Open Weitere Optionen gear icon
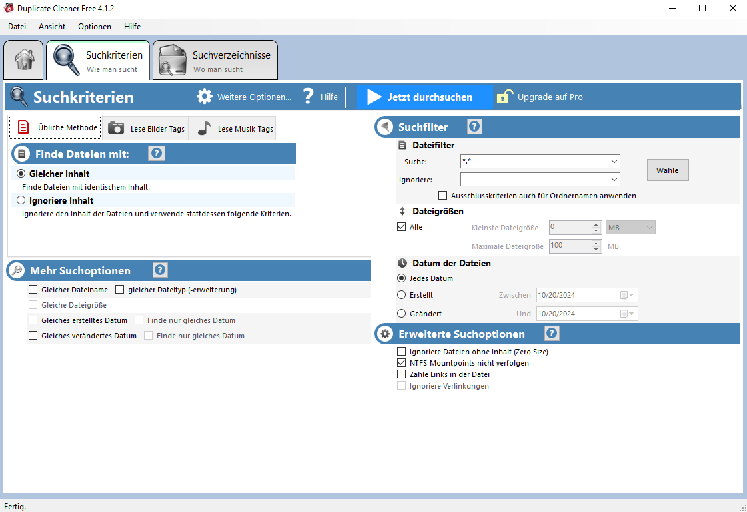 click(205, 97)
